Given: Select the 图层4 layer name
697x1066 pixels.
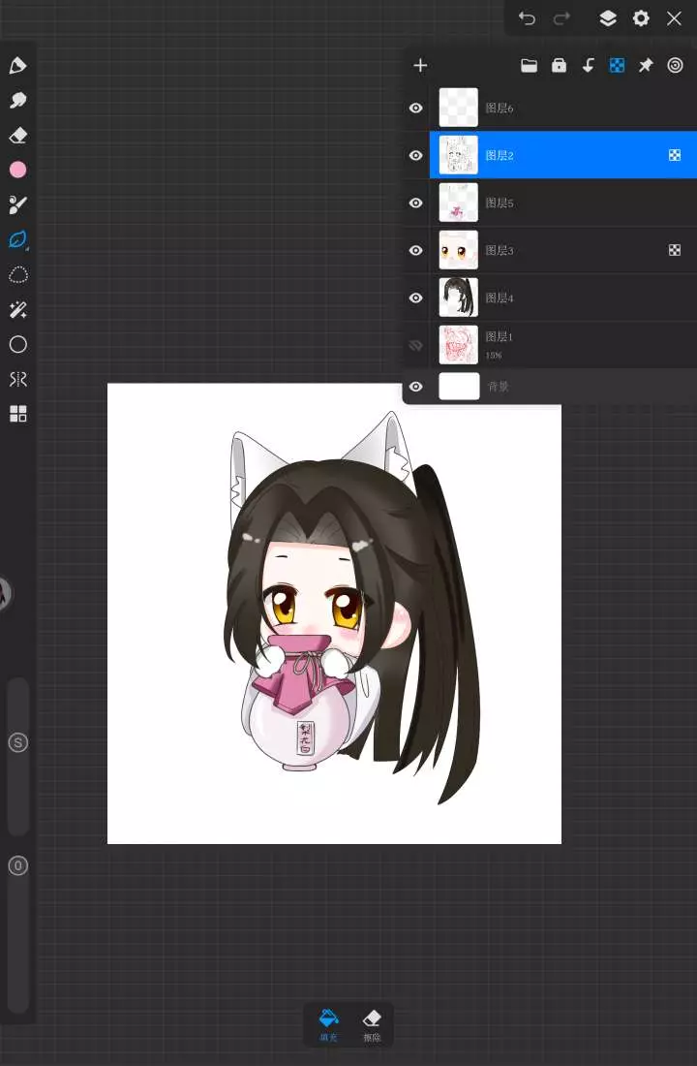Looking at the screenshot, I should point(500,298).
